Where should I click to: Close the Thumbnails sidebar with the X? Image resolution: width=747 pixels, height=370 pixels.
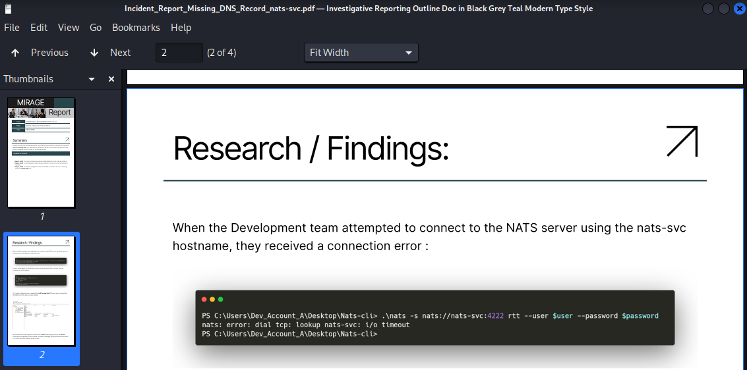coord(111,79)
